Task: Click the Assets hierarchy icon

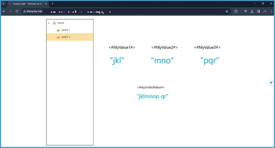Action: pyautogui.click(x=54, y=23)
